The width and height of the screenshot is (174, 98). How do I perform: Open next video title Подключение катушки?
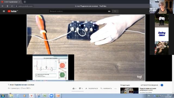point(148,89)
